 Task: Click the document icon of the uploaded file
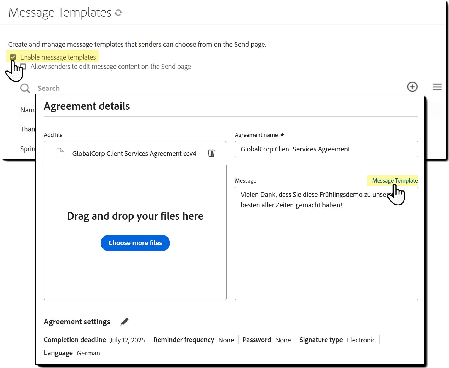(x=60, y=153)
